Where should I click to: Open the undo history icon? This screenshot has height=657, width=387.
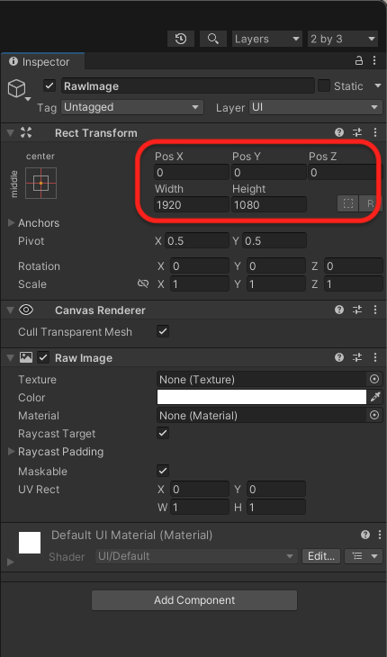coord(181,39)
